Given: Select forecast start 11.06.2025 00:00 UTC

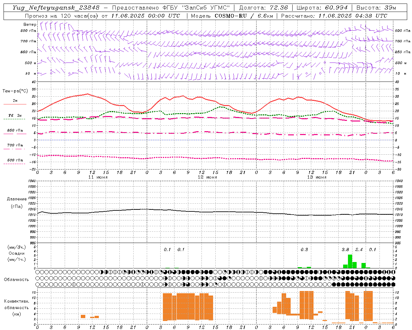Looking at the screenshot, I should [x=146, y=16].
